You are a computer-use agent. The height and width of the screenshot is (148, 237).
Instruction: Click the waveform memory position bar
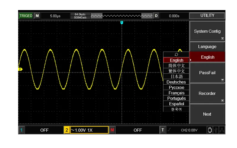tap(122, 16)
